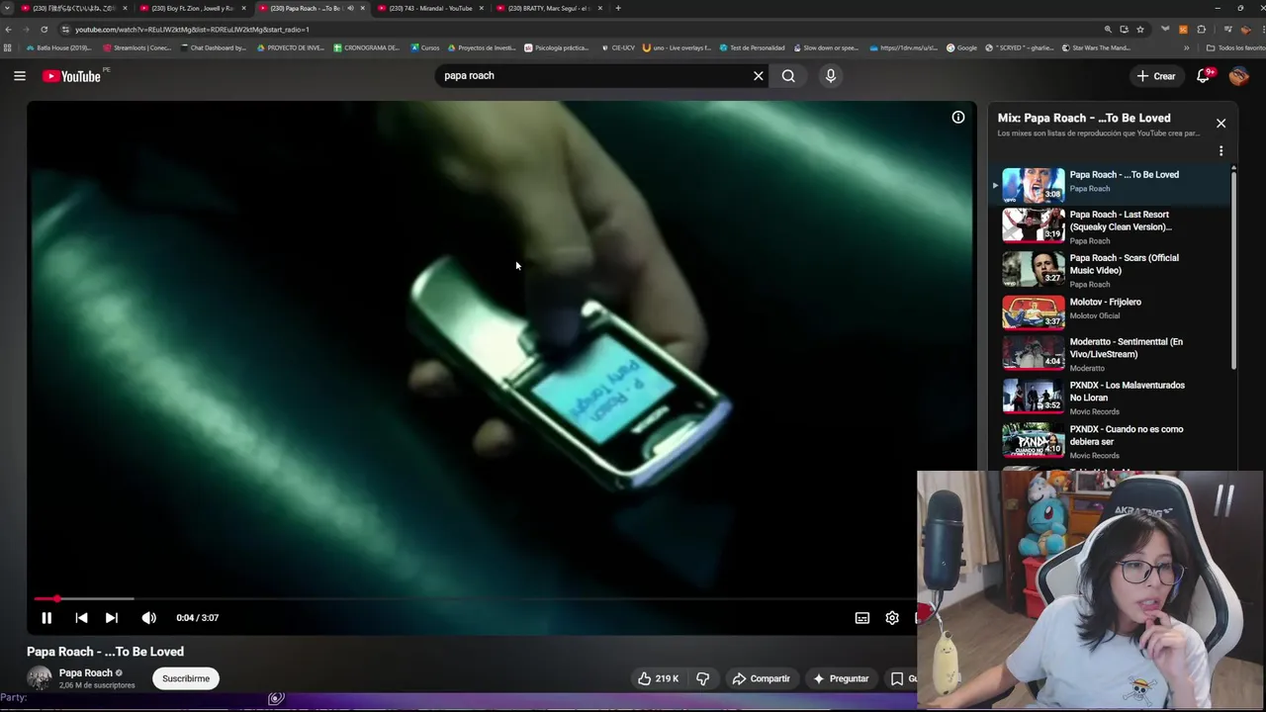Expand the hidden bookmarks chevron
The width and height of the screenshot is (1266, 712).
1187,47
